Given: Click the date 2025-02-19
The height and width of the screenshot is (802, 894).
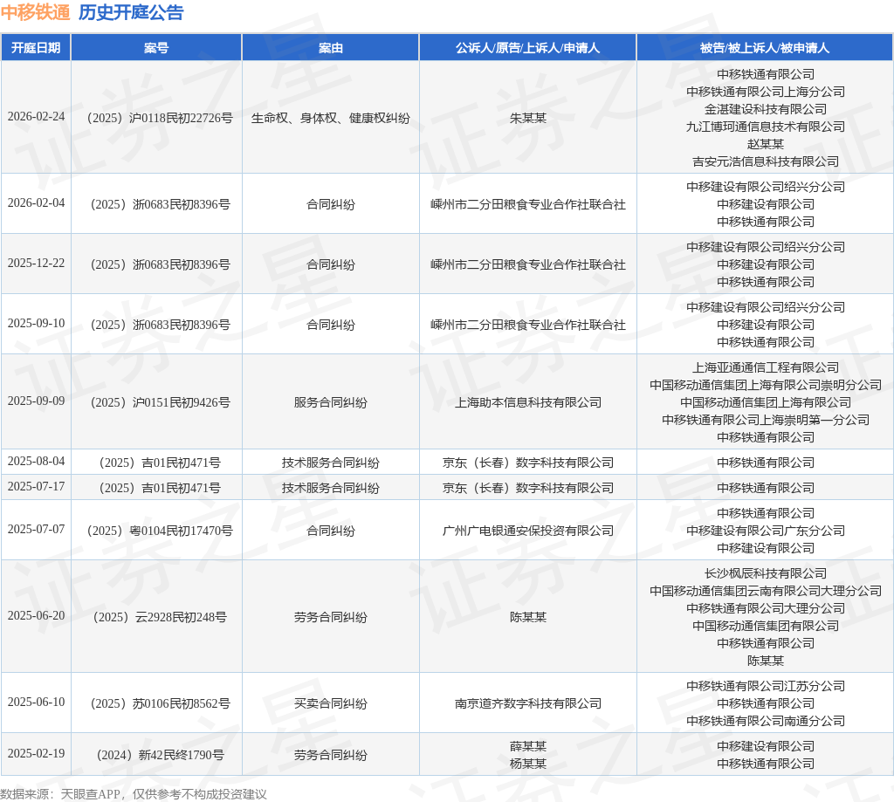Looking at the screenshot, I should pos(36,753).
